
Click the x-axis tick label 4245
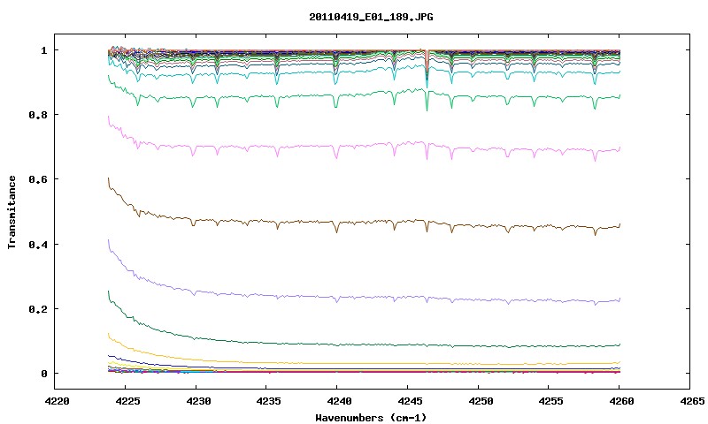click(410, 401)
